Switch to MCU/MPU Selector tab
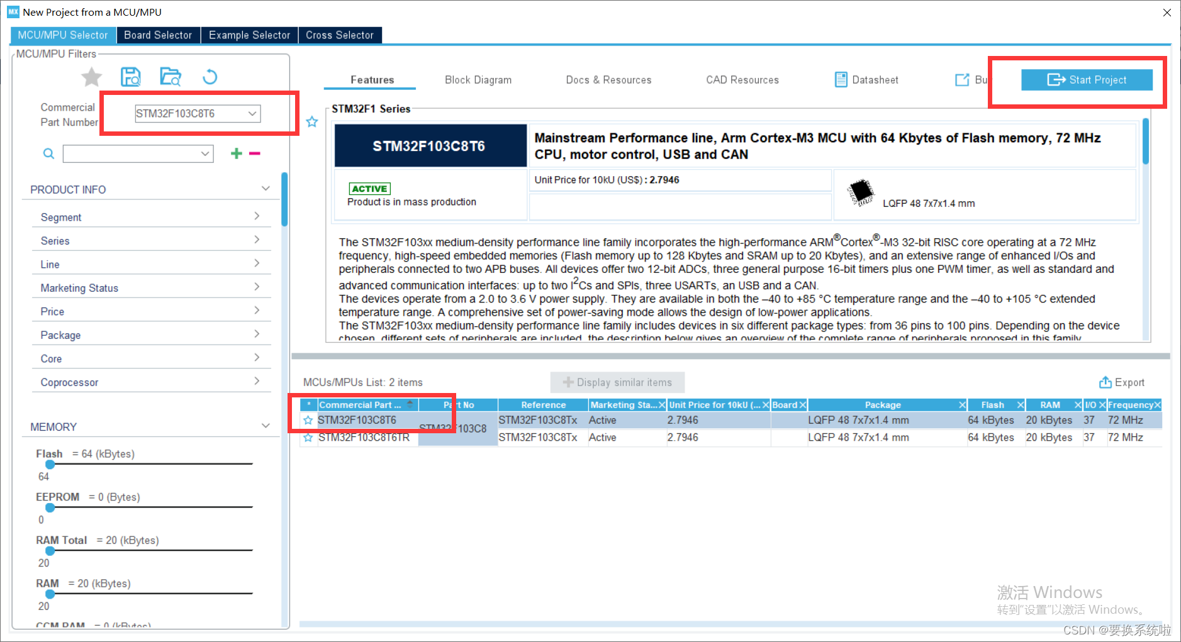 coord(63,35)
